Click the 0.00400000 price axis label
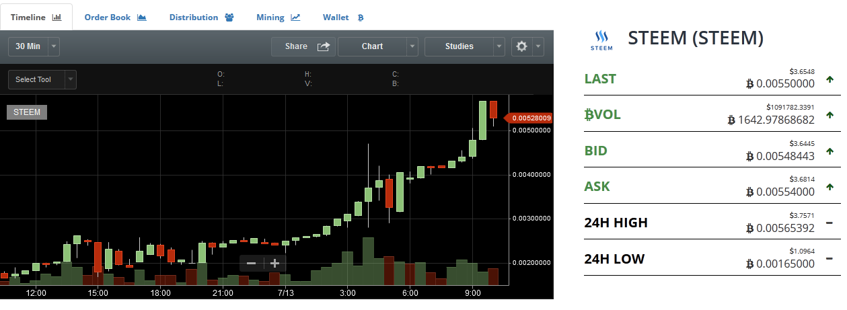This screenshot has height=310, width=847. [531, 175]
